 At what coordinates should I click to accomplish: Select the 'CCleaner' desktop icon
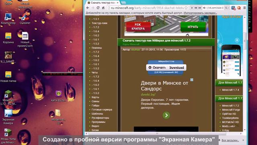(25, 19)
